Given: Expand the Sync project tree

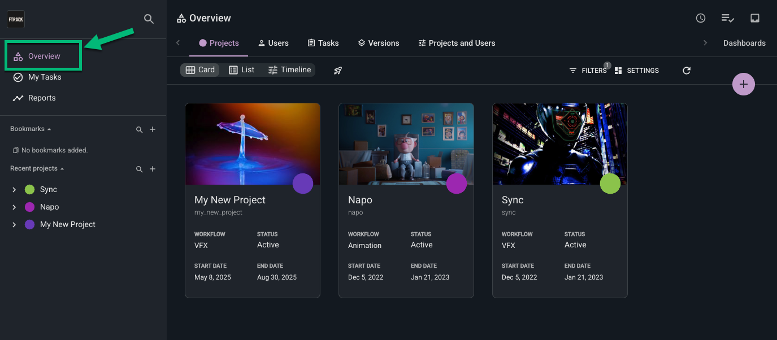Looking at the screenshot, I should click(x=14, y=189).
